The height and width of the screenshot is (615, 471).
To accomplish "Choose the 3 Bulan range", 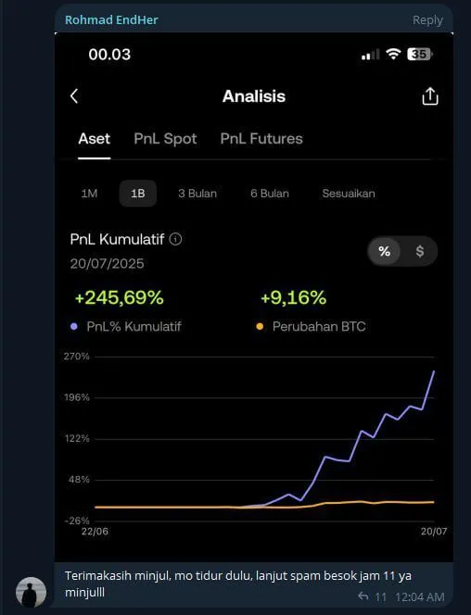I will [197, 194].
